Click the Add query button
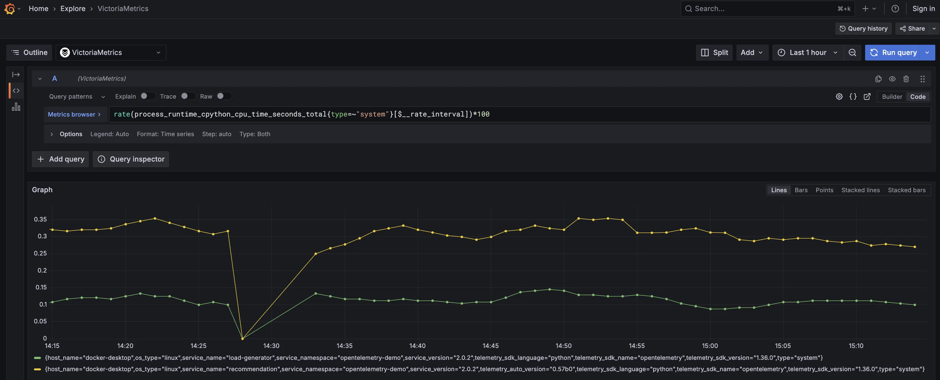 61,159
